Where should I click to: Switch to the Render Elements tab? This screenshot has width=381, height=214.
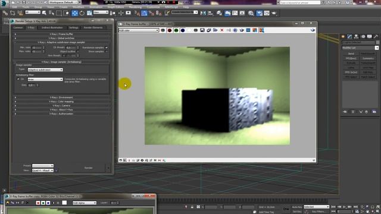(93, 28)
